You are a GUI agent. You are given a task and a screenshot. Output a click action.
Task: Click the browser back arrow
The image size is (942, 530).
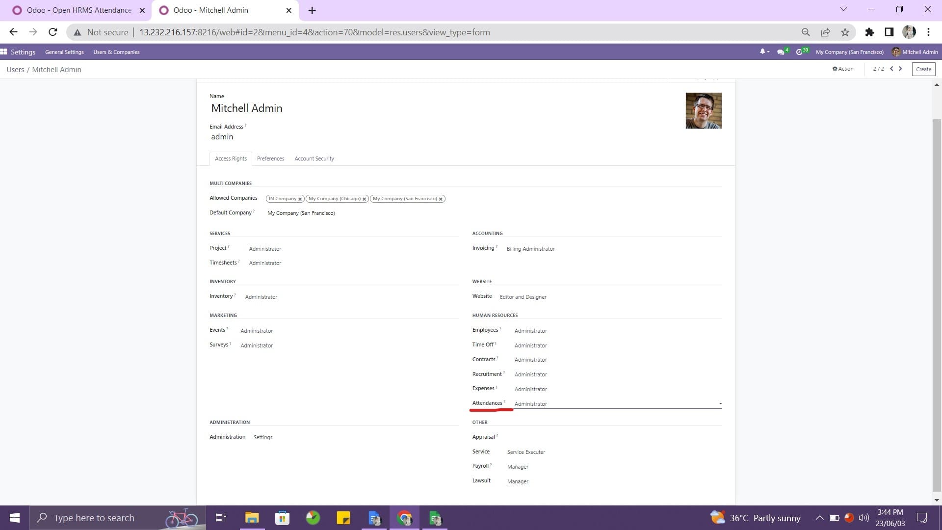pos(13,32)
